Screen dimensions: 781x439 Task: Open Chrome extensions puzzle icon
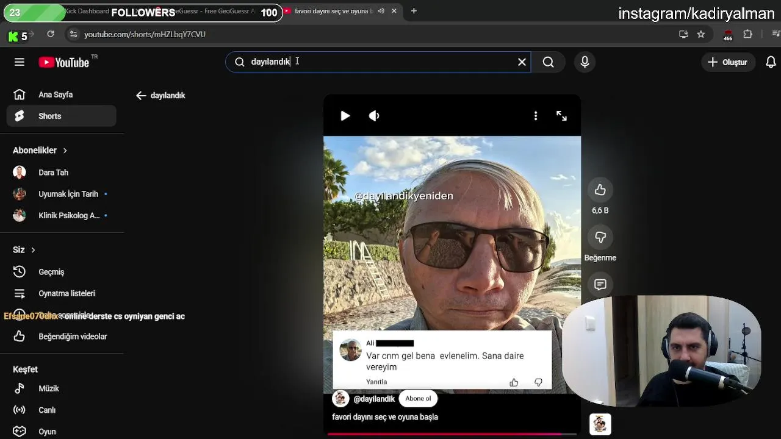[x=747, y=34]
